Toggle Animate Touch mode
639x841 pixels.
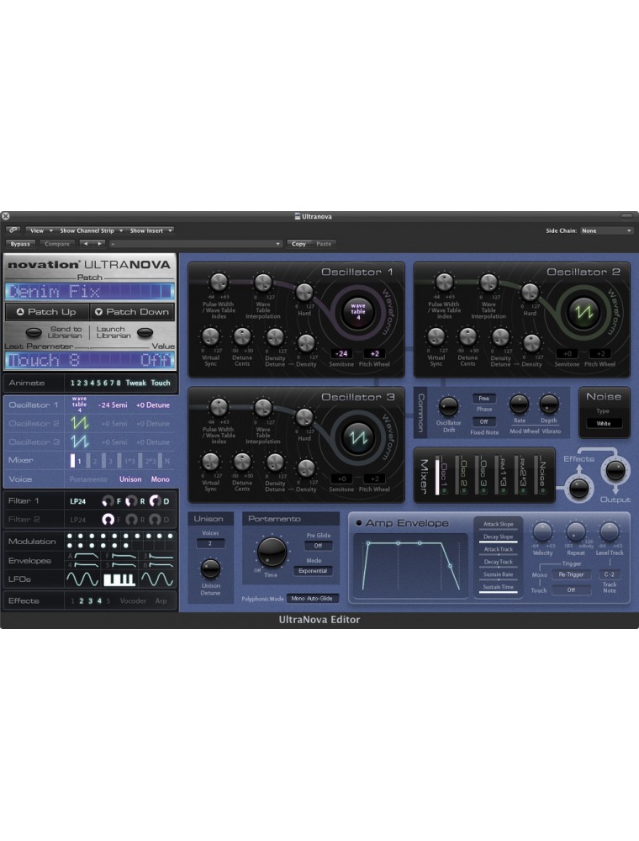click(161, 383)
